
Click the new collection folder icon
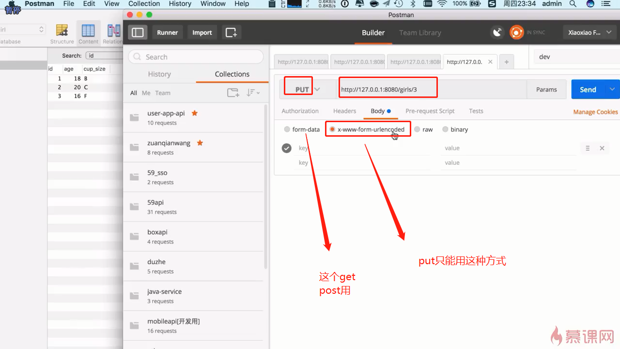pyautogui.click(x=233, y=93)
